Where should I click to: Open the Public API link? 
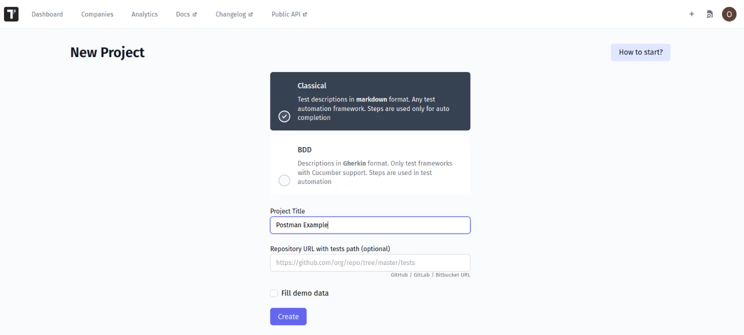(x=286, y=14)
